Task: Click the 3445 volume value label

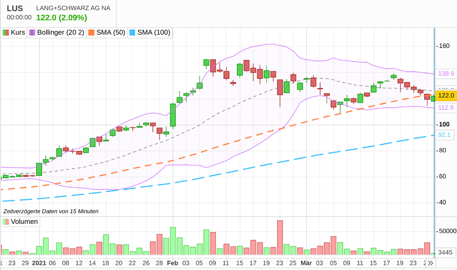Action: coord(445,252)
